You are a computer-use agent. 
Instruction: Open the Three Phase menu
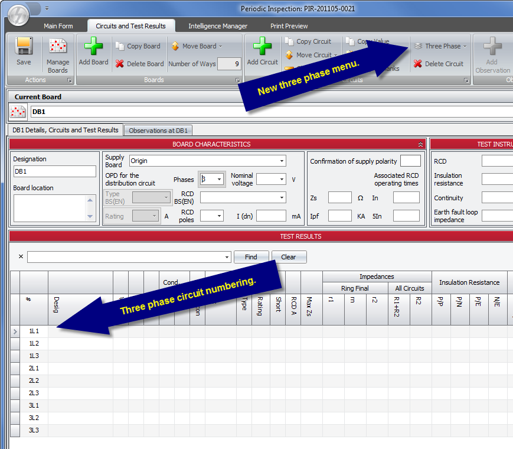[x=440, y=46]
